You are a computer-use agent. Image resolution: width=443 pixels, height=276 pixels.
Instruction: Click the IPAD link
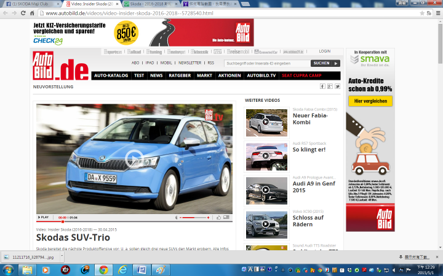pyautogui.click(x=150, y=63)
